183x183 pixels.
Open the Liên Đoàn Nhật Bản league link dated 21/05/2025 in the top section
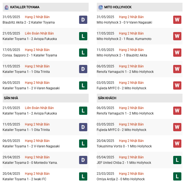(x=39, y=33)
